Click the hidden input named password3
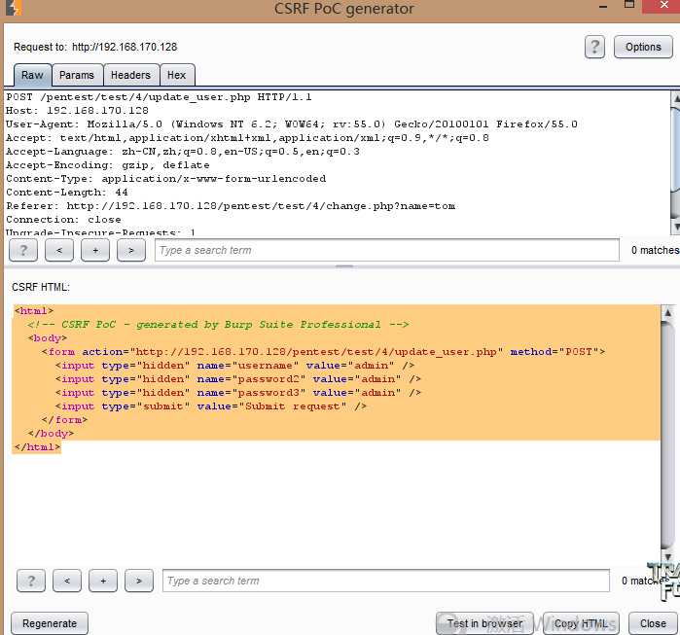 pyautogui.click(x=237, y=393)
